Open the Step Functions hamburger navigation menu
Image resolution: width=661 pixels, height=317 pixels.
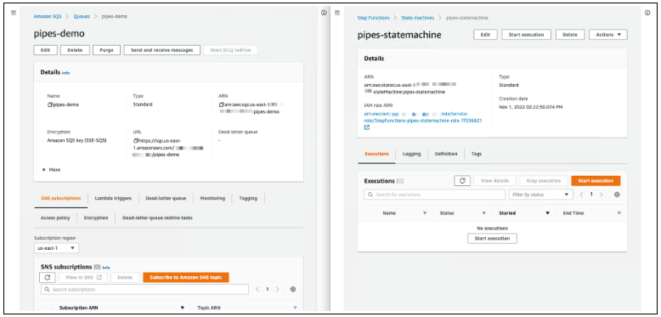pyautogui.click(x=336, y=13)
